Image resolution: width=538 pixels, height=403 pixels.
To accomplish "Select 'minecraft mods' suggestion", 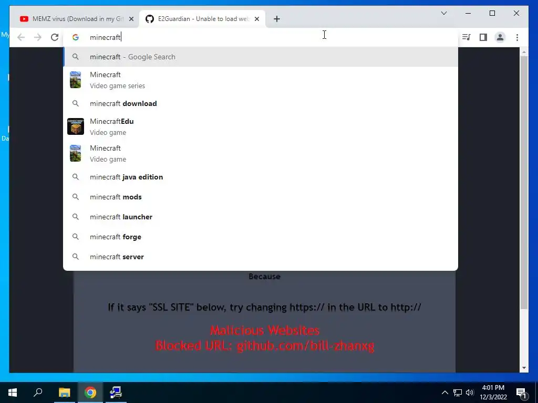I will click(261, 197).
